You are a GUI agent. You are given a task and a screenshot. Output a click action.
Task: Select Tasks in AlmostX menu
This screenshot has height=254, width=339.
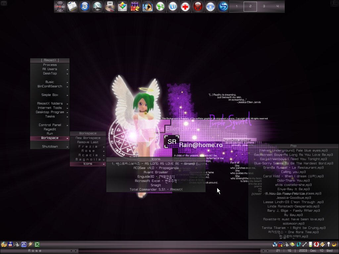50,116
